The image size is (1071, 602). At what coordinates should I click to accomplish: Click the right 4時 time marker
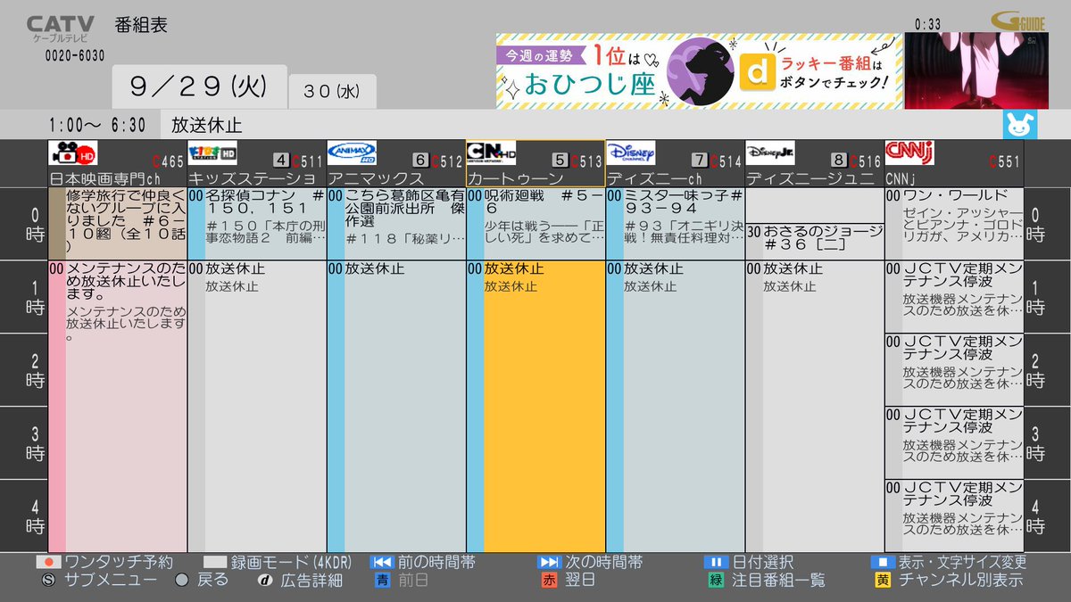pos(1047,515)
